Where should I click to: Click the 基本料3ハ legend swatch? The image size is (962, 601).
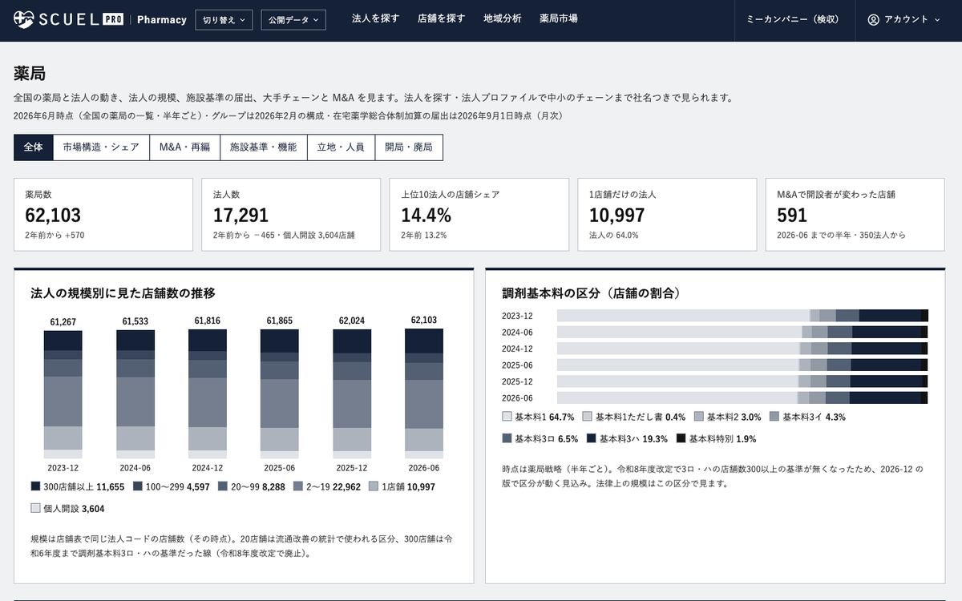pos(592,438)
